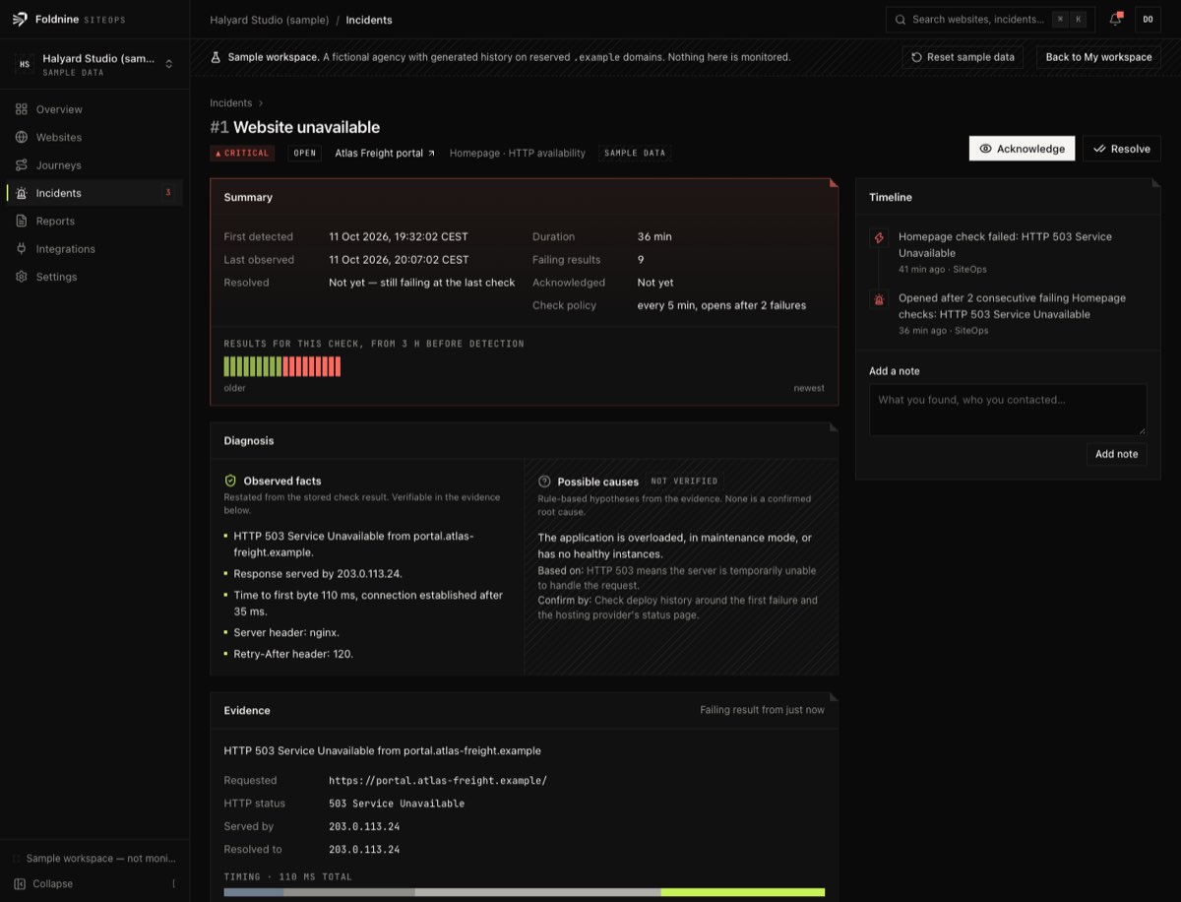Click the requested URL https://portal.atlas-freight.example/
Screen dimensions: 1181x902
coord(438,781)
